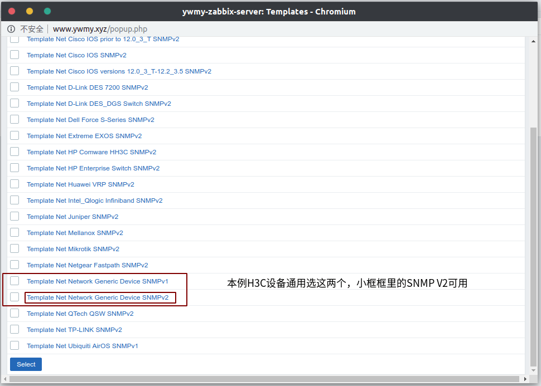
Task: Check the Network Generic Device SNMPv2 checkbox
Action: click(15, 297)
